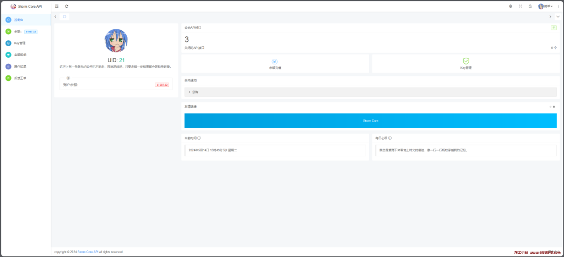
Task: Toggle the sidebar collapse icon
Action: click(x=57, y=6)
